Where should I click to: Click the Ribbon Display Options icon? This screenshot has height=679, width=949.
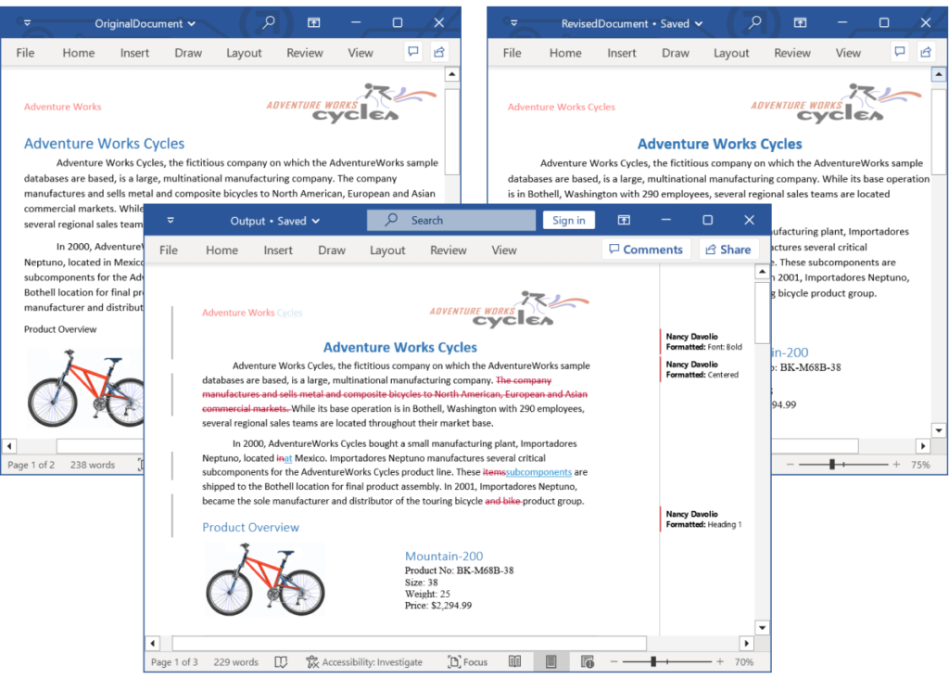tap(624, 220)
